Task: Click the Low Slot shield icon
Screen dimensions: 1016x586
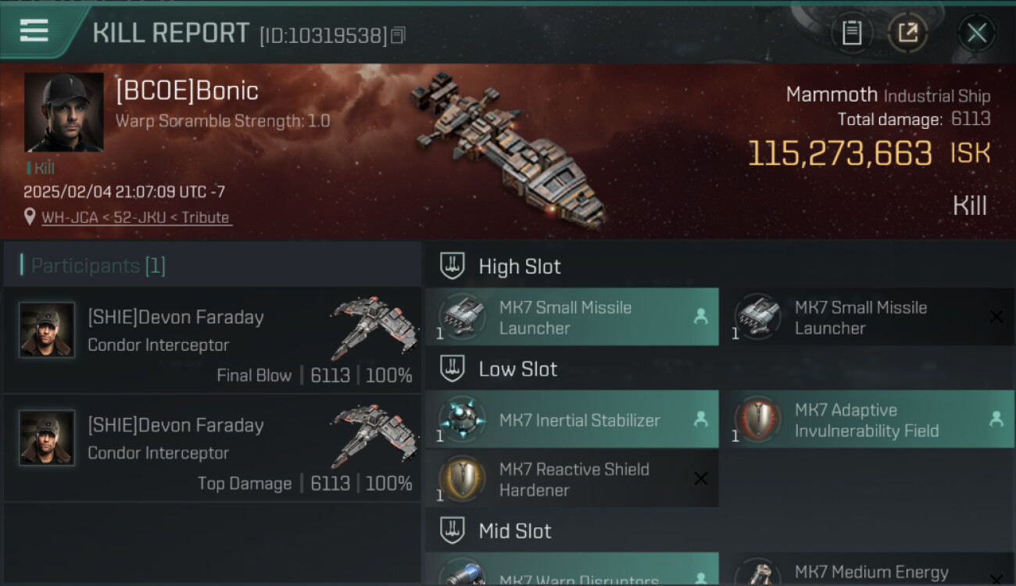Action: click(x=453, y=369)
